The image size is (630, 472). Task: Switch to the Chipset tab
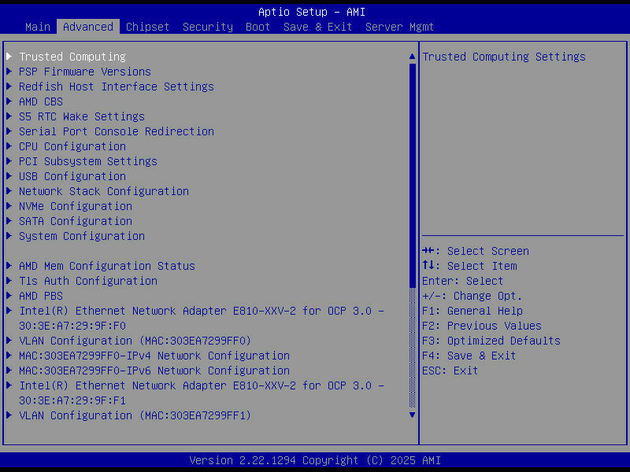click(147, 27)
